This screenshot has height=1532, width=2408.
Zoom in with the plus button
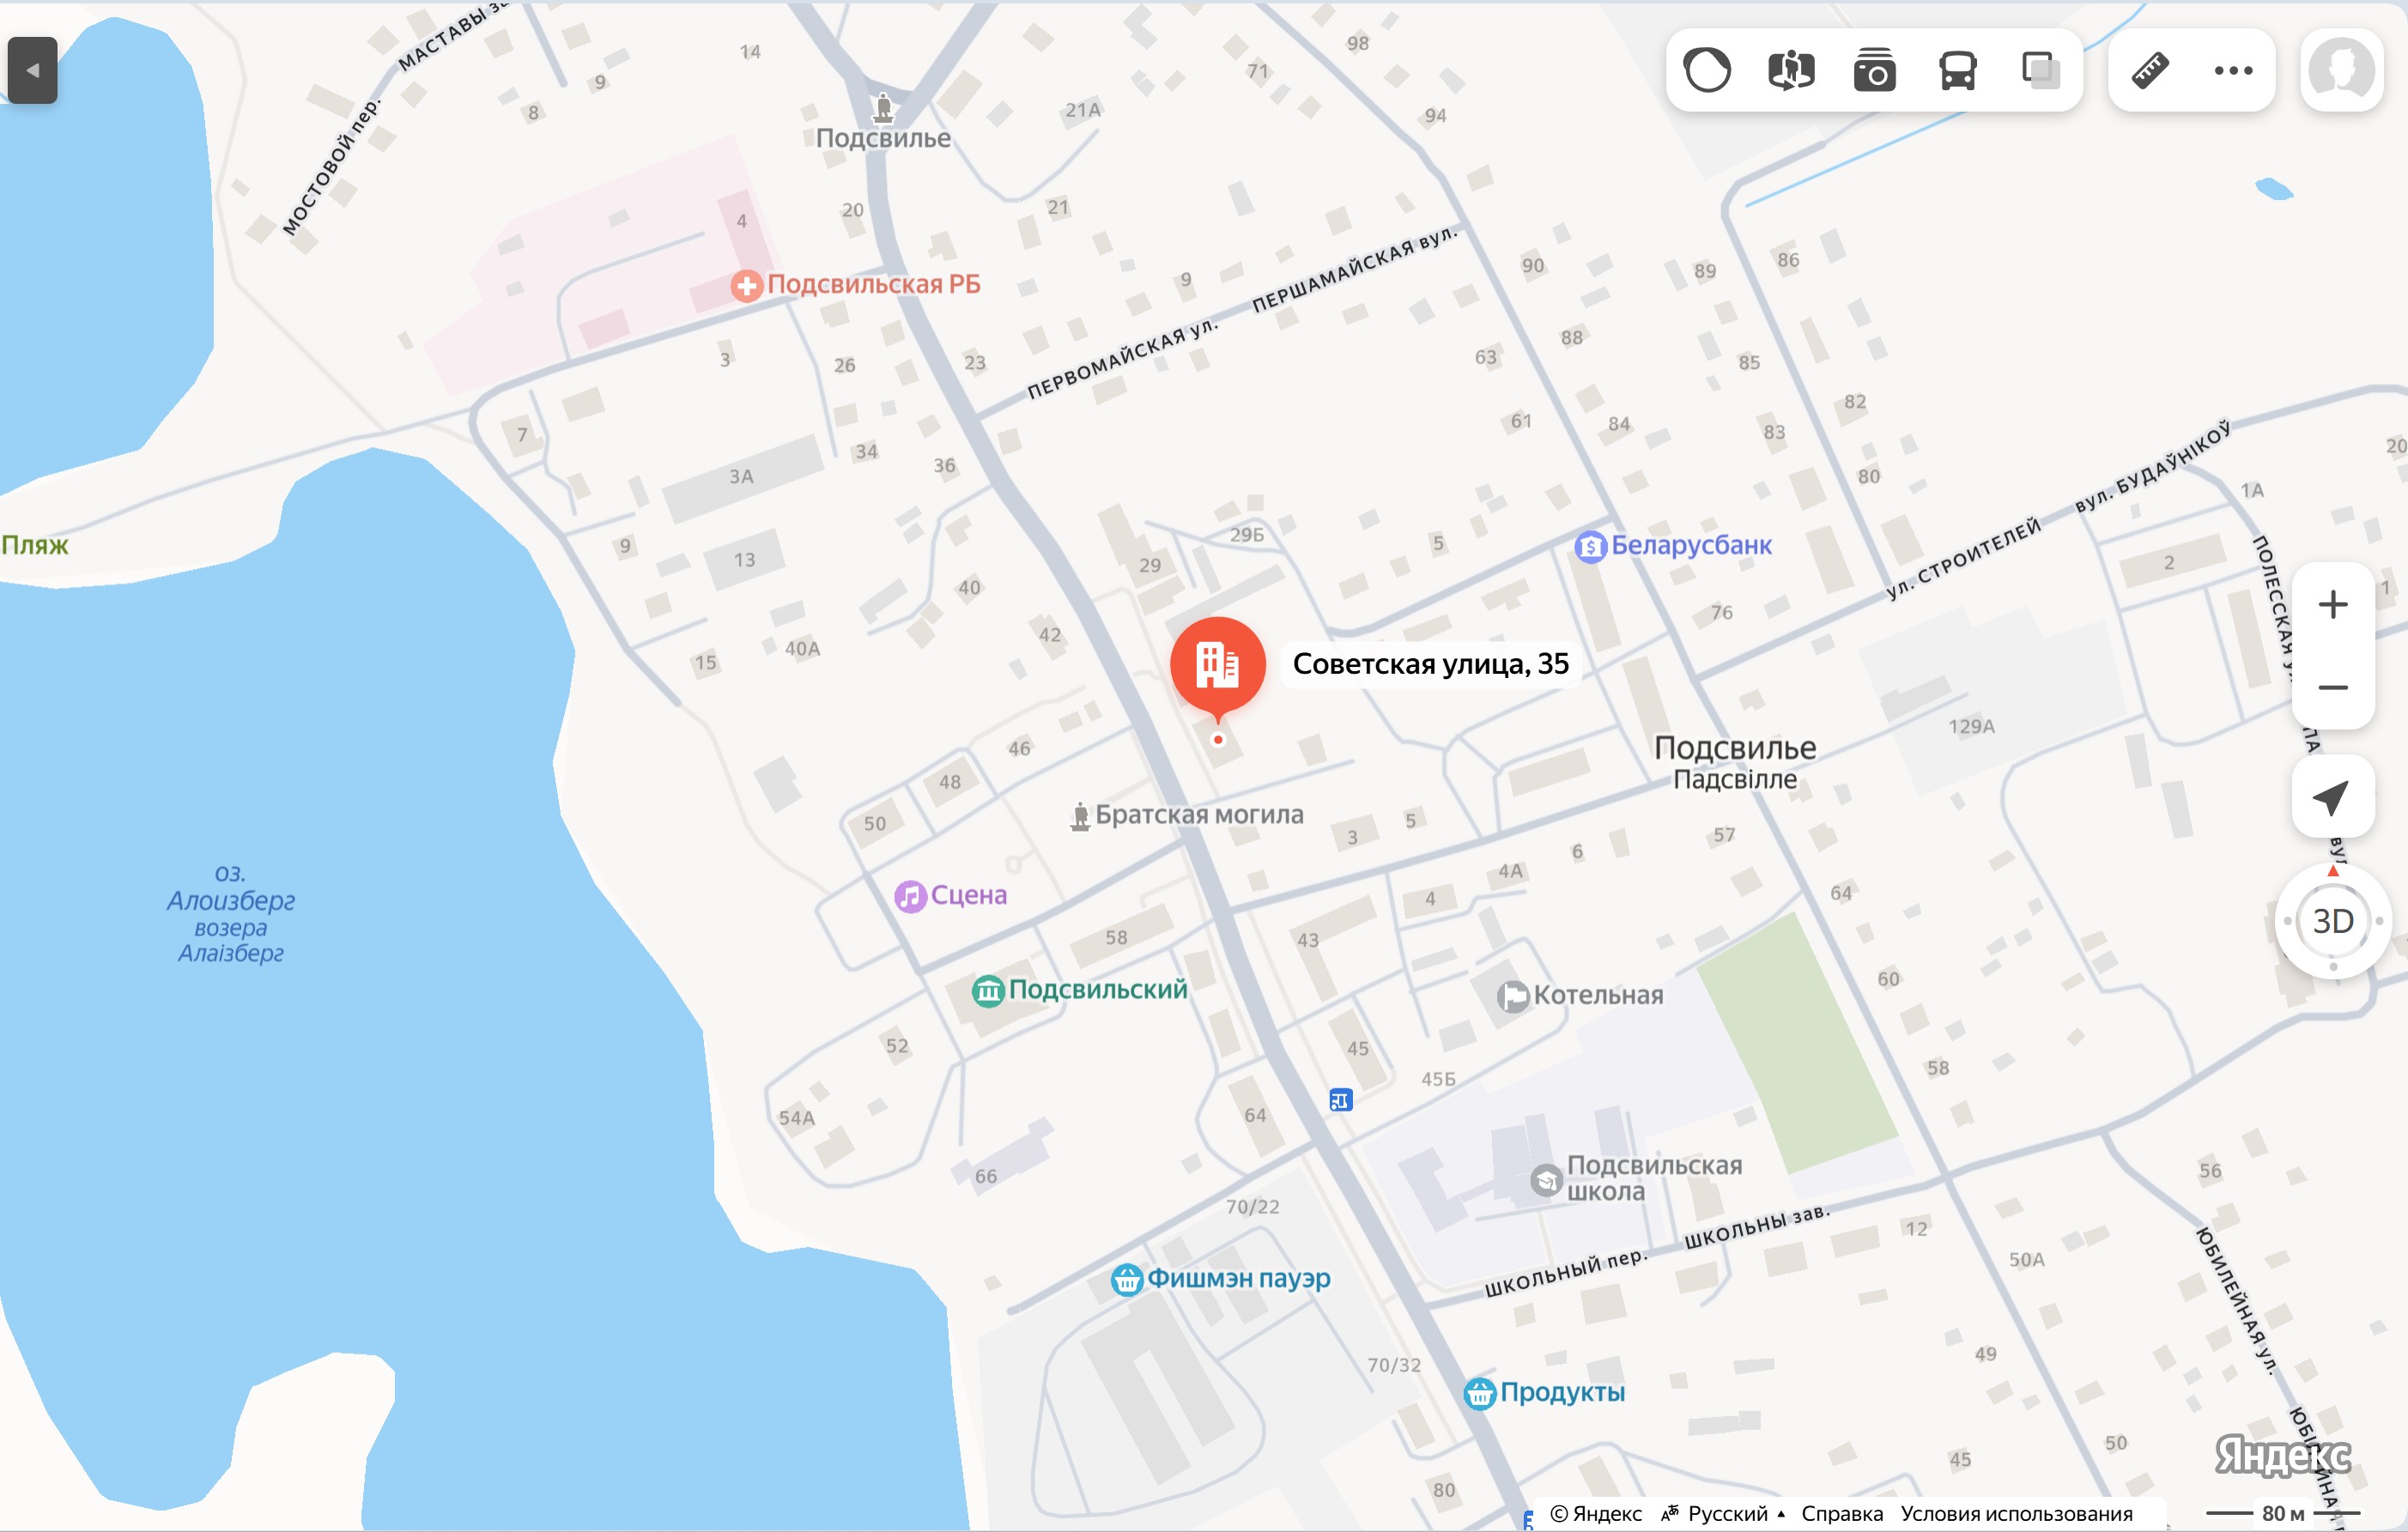point(2333,604)
